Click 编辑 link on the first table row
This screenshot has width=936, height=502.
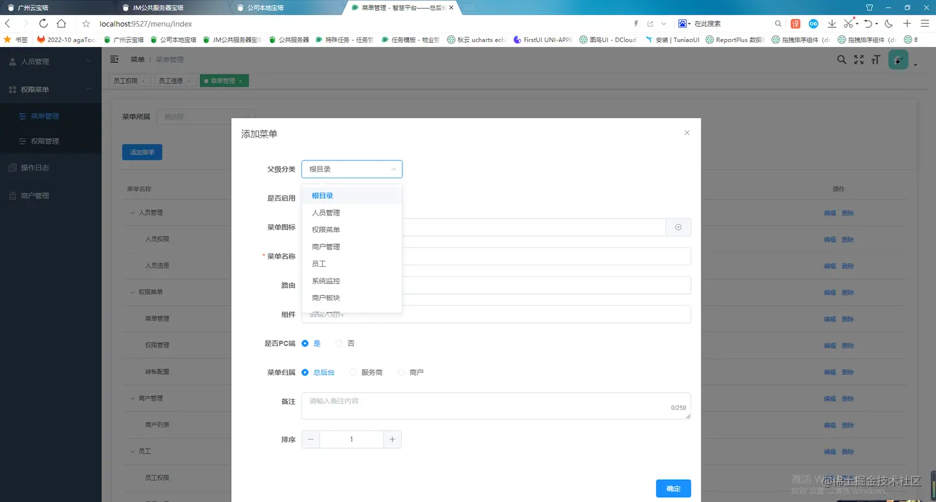point(830,213)
